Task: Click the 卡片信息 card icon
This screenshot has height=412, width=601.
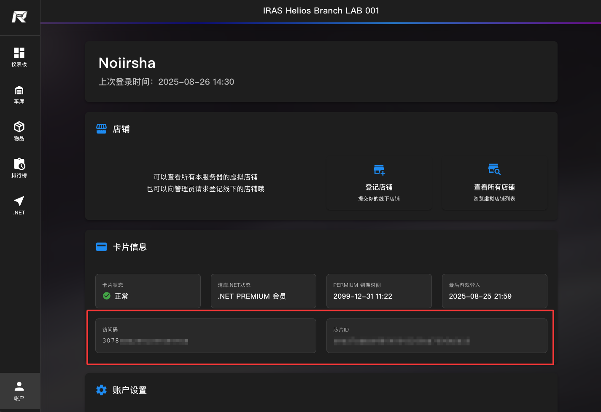Action: (102, 247)
